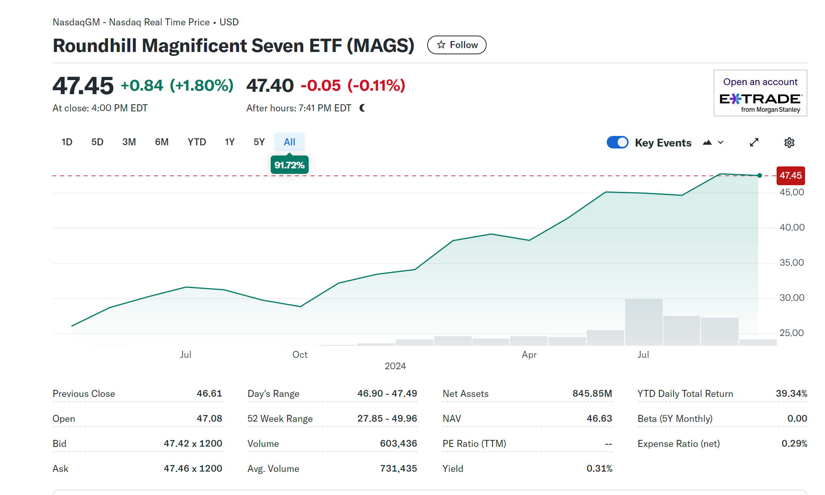Click the Day's Range value 46.90 - 47.49
Image resolution: width=825 pixels, height=495 pixels.
387,393
